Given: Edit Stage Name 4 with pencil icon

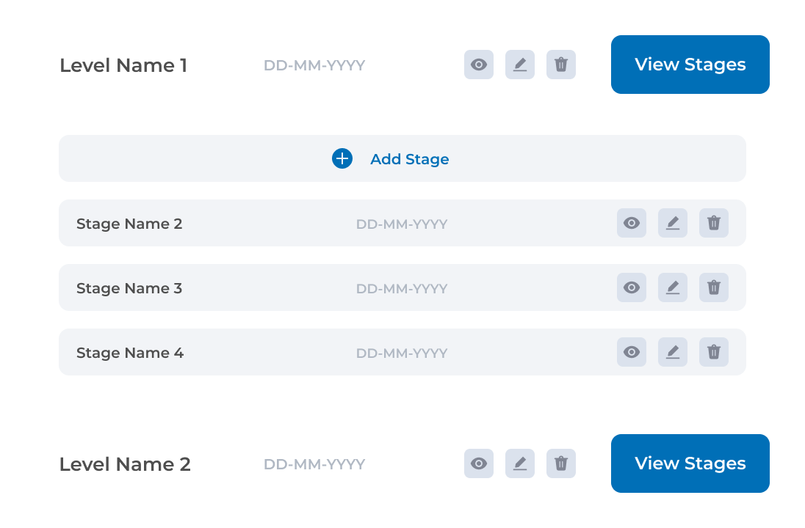Looking at the screenshot, I should [x=673, y=352].
